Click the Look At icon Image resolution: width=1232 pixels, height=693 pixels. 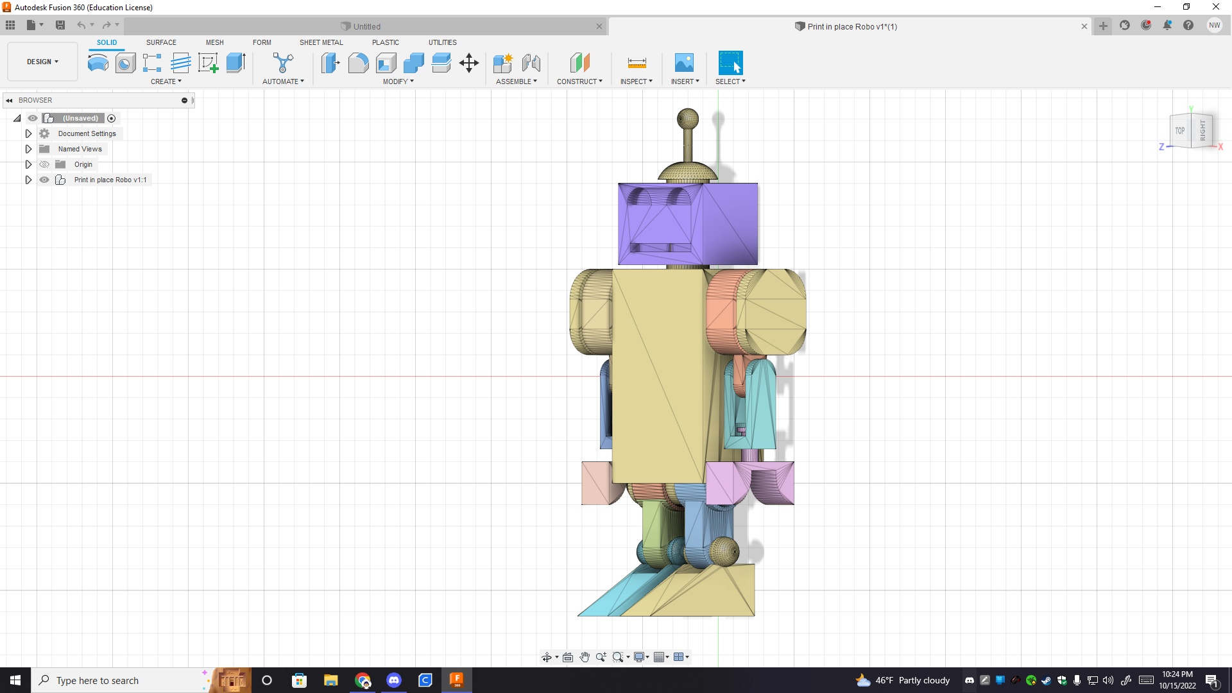tap(568, 657)
